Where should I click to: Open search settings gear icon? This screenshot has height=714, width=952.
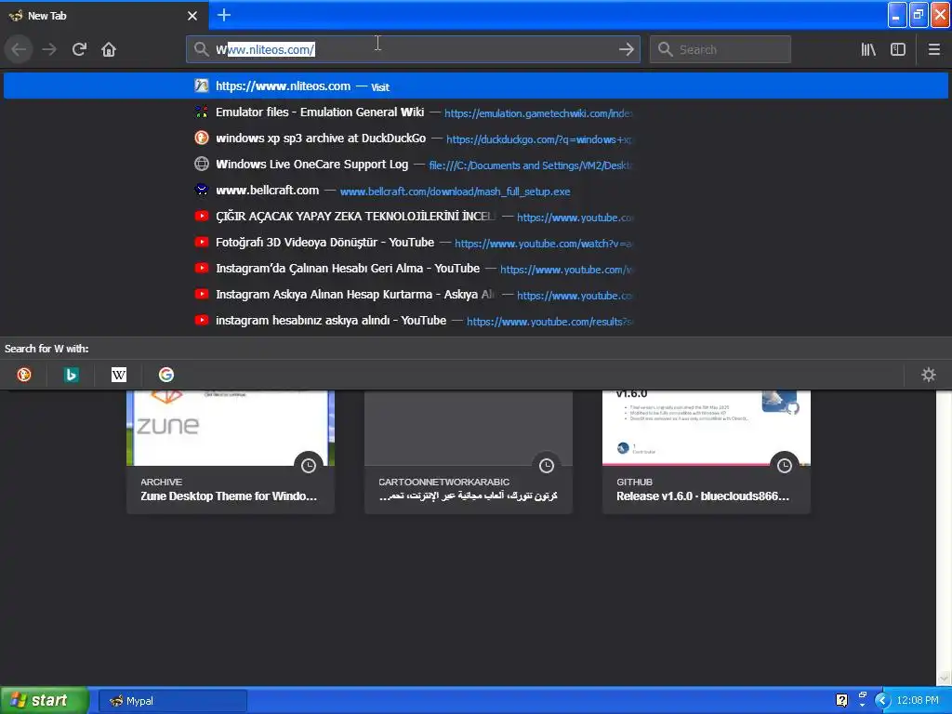tap(929, 375)
